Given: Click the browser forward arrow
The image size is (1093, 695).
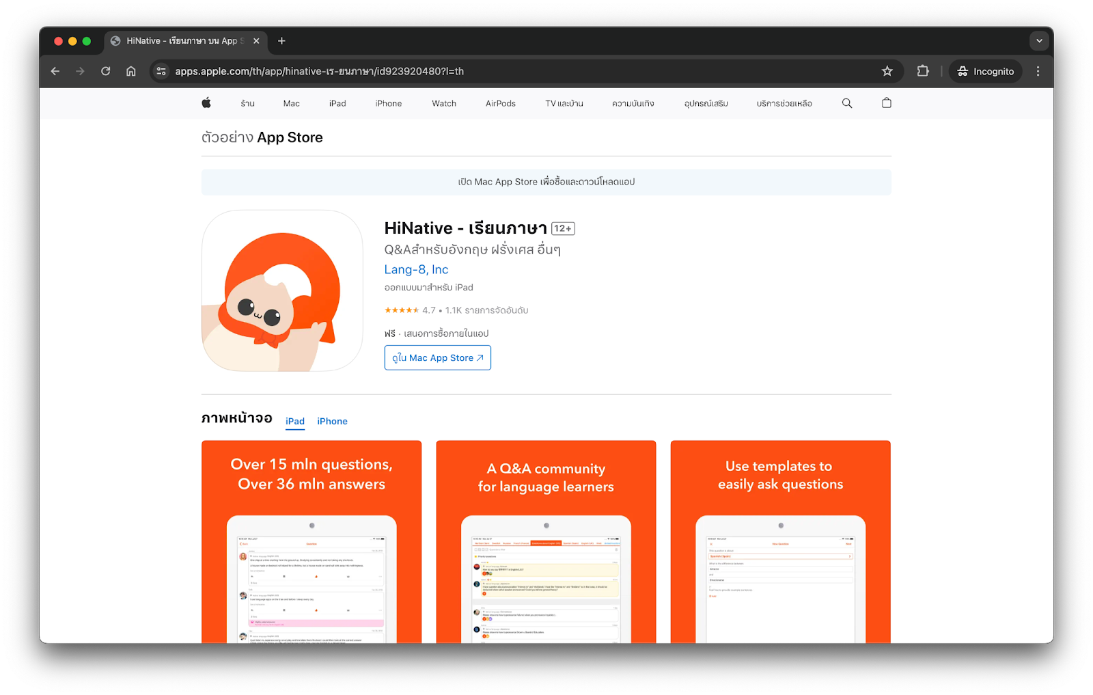Looking at the screenshot, I should click(x=80, y=71).
